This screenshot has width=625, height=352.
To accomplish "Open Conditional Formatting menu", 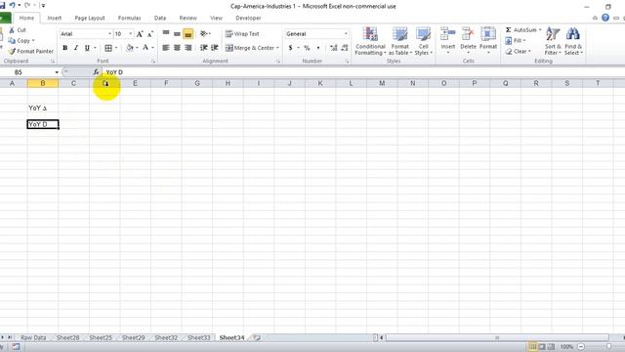I will tap(370, 41).
